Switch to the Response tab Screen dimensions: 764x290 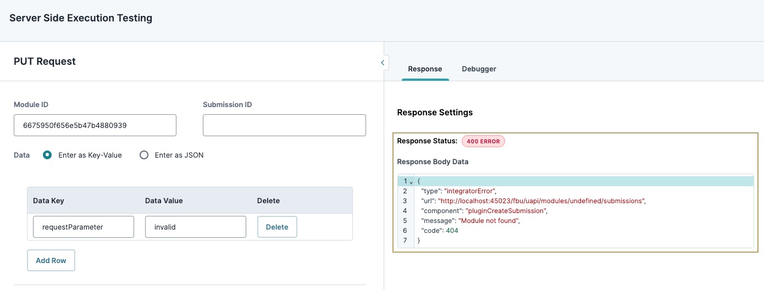click(x=425, y=69)
